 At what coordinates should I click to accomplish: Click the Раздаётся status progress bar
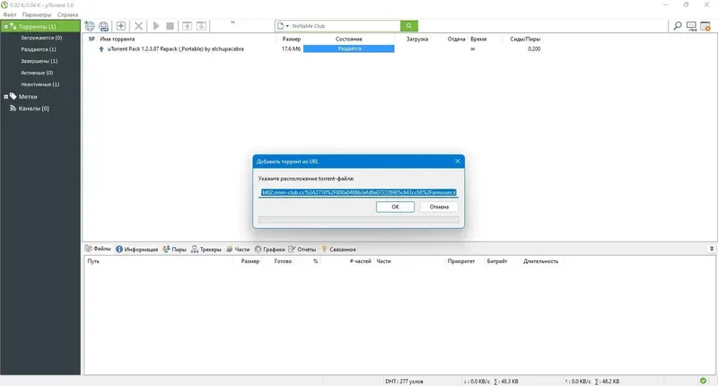[349, 48]
